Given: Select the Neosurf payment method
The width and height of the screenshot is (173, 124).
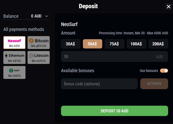Looking at the screenshot, I should (x=14, y=43).
